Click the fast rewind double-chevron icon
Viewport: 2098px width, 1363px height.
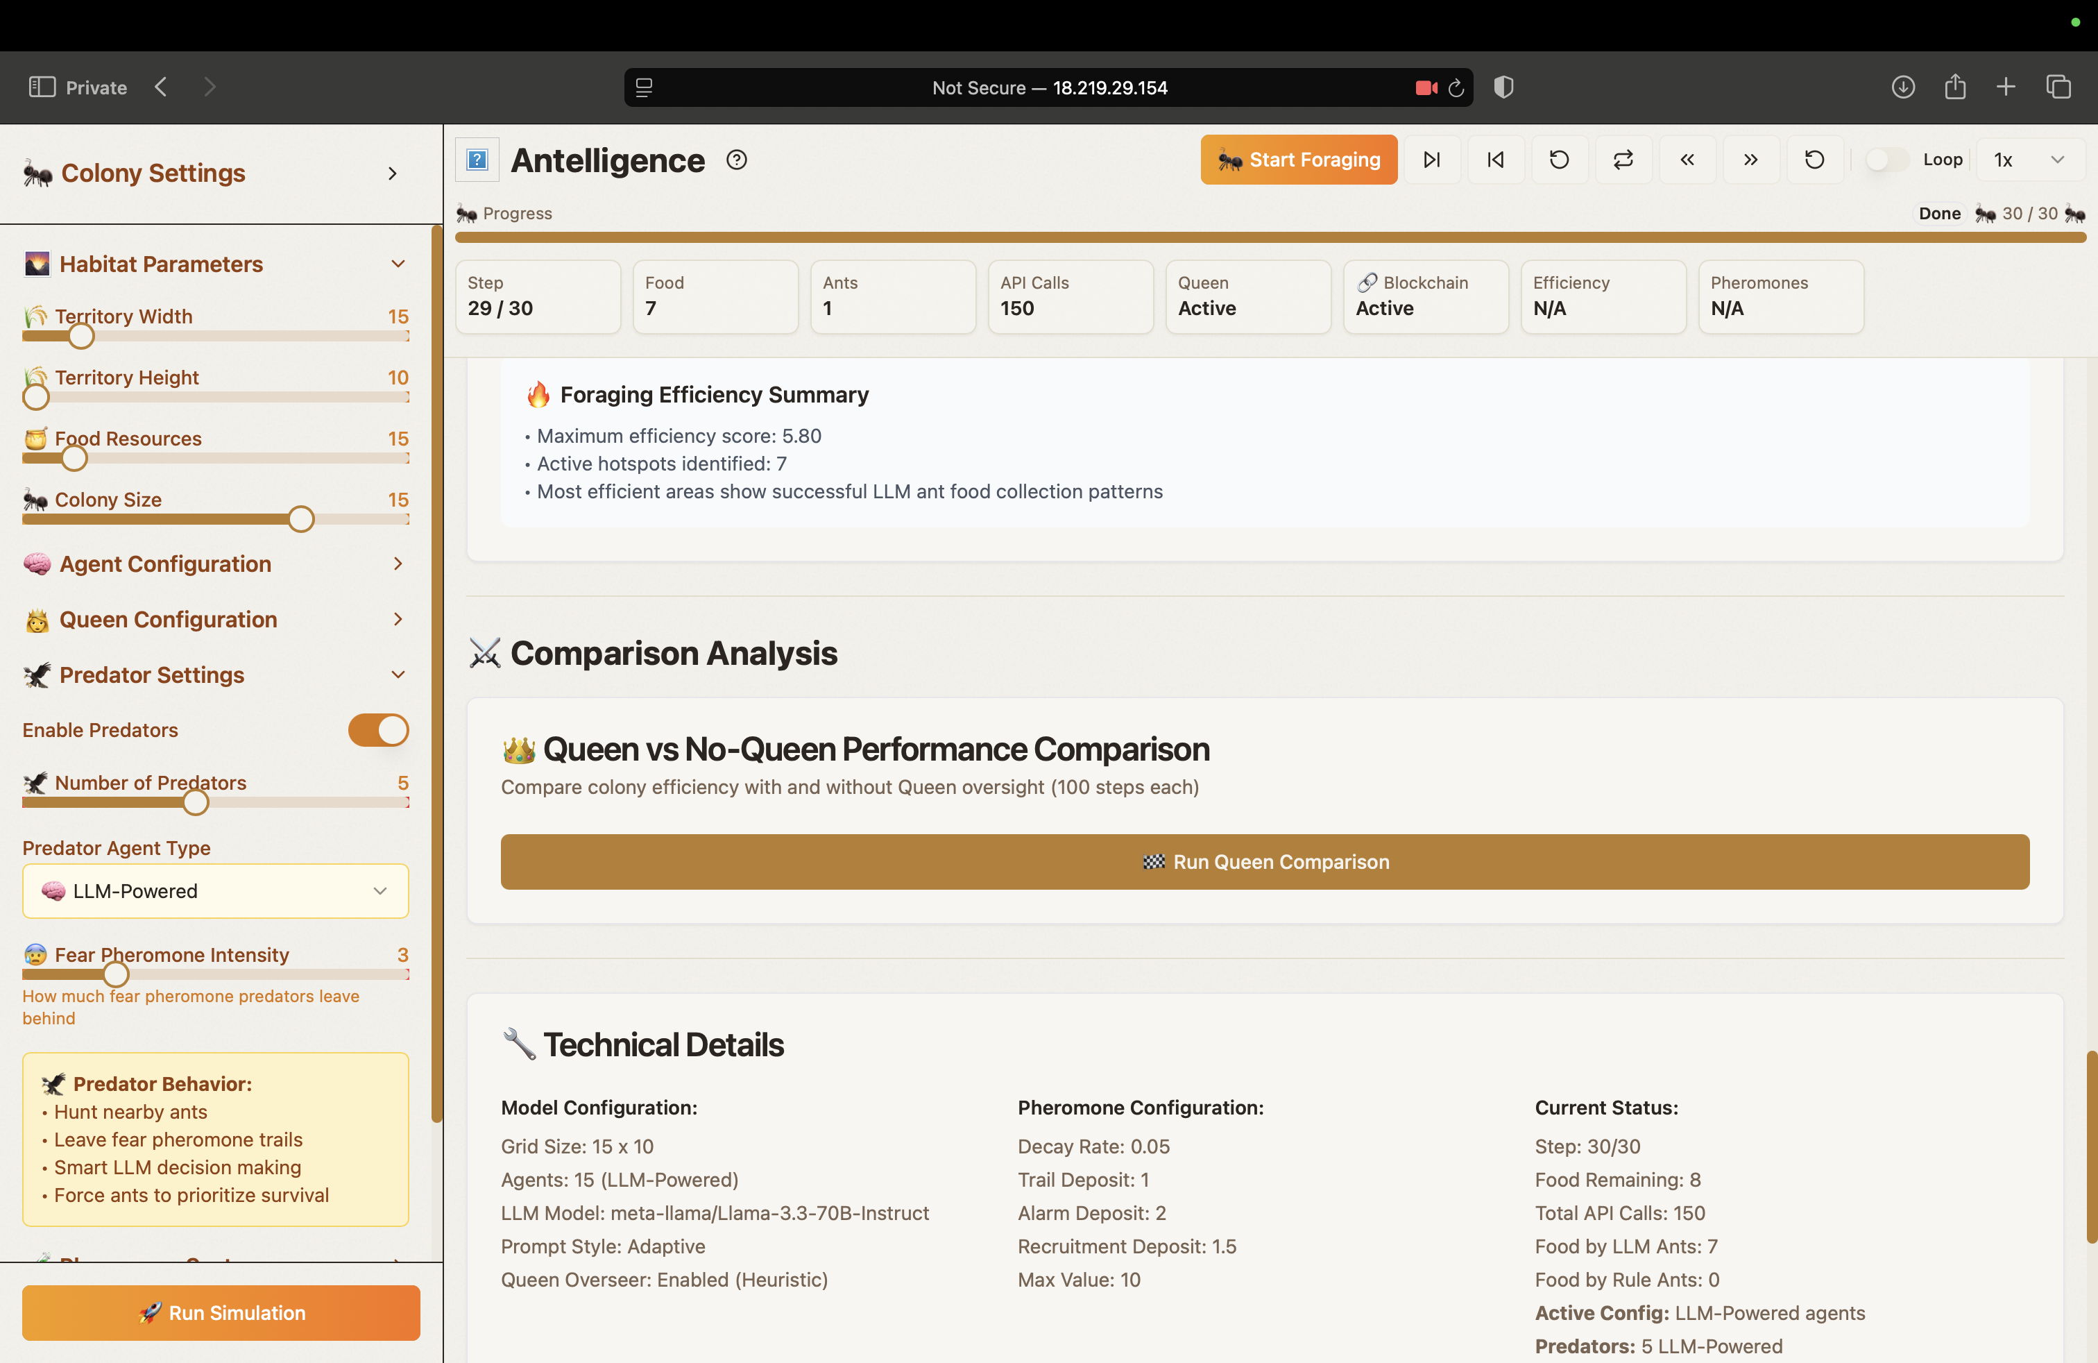[x=1687, y=160]
